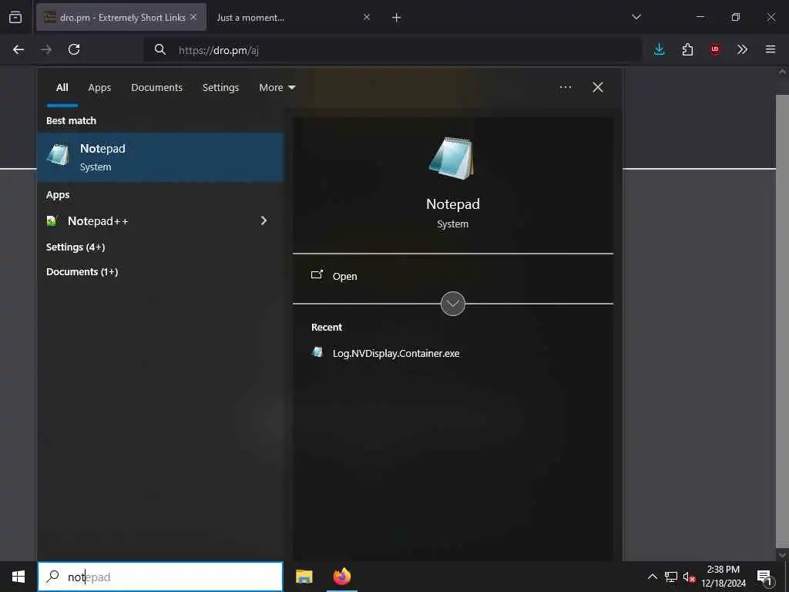Open the Firefox Extensions puzzle icon
The width and height of the screenshot is (789, 592).
[687, 49]
